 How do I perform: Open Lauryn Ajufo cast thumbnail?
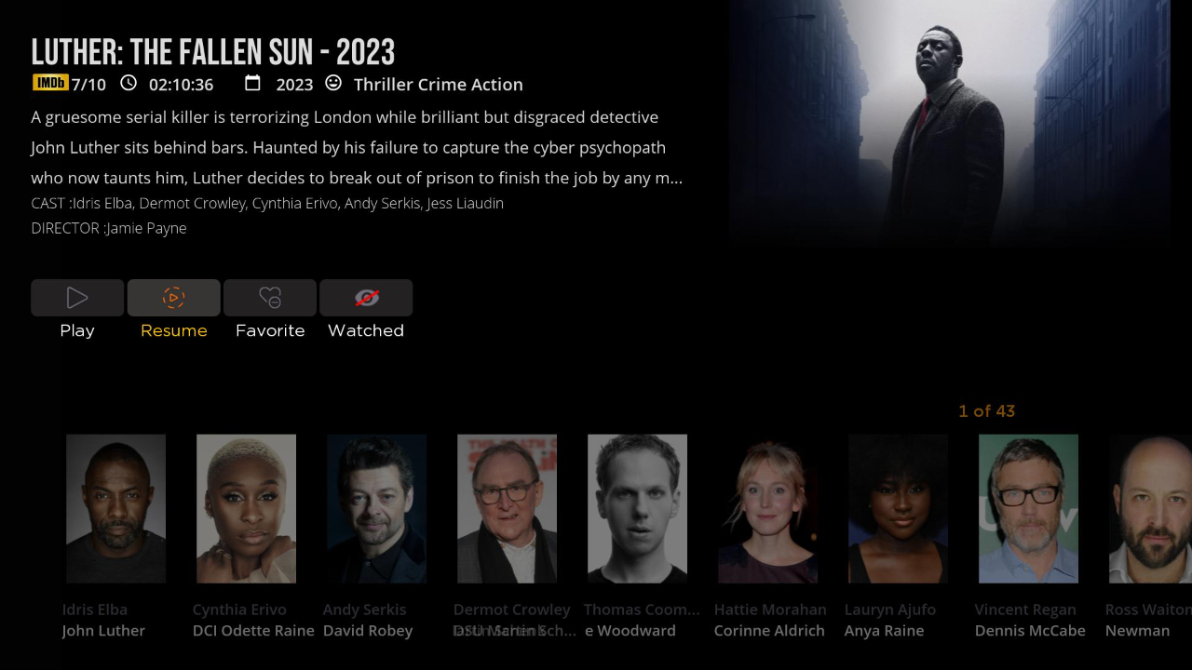click(898, 508)
